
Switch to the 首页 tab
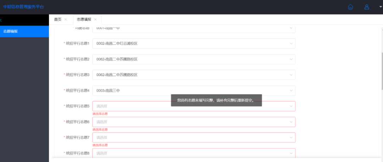(x=58, y=19)
